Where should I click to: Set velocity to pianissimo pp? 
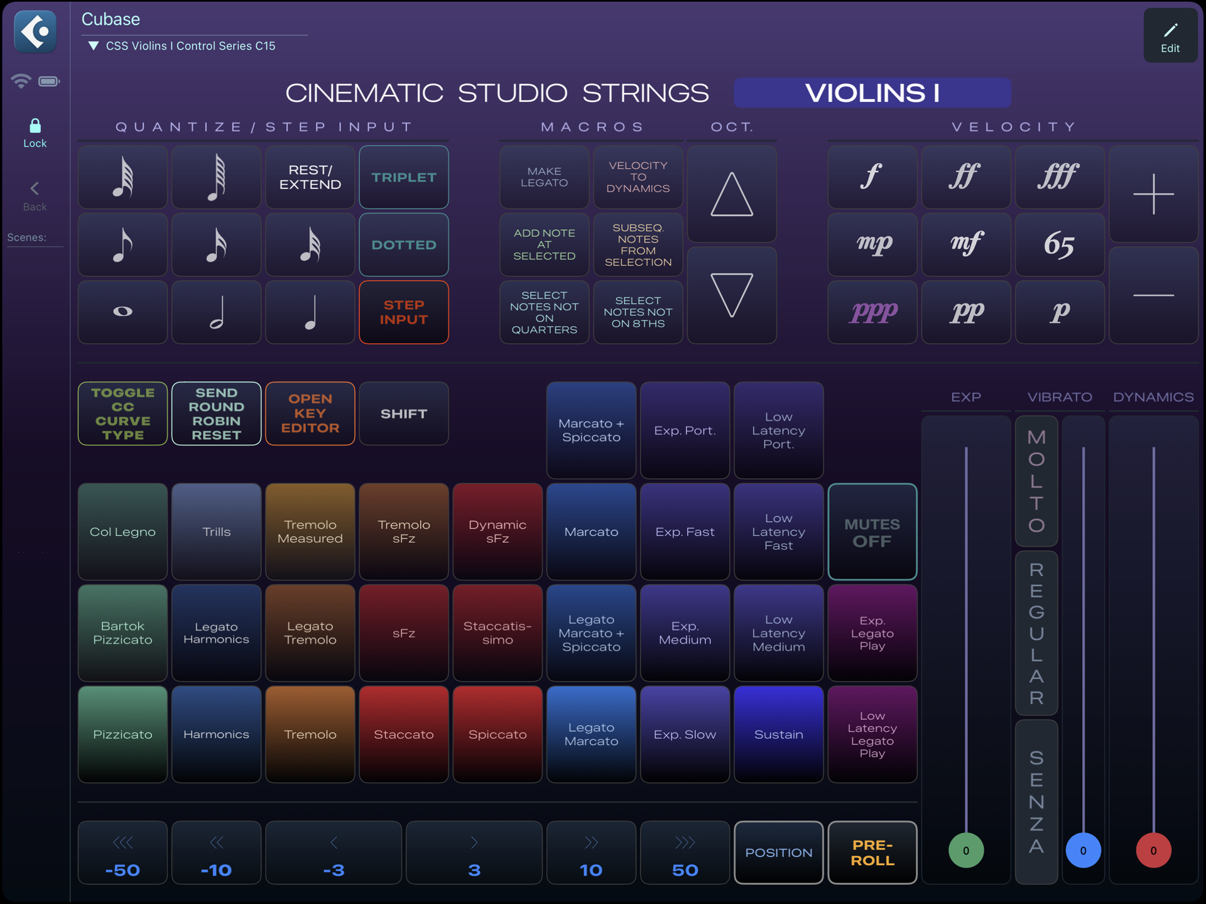(965, 312)
